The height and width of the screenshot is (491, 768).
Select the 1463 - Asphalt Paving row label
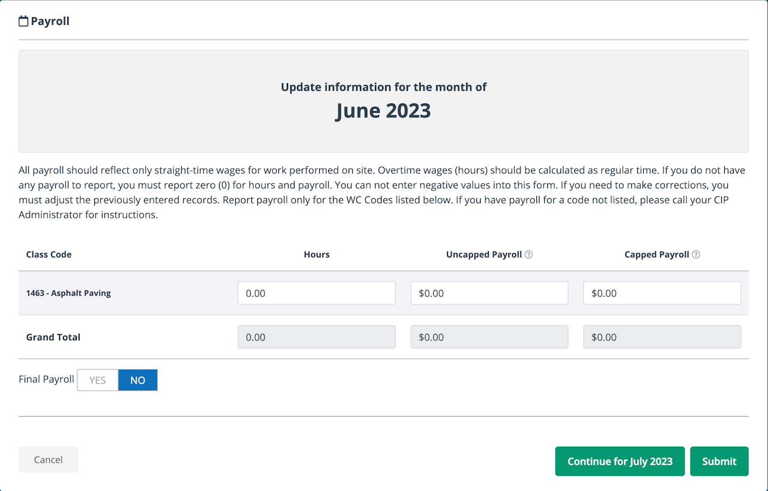[x=68, y=294]
